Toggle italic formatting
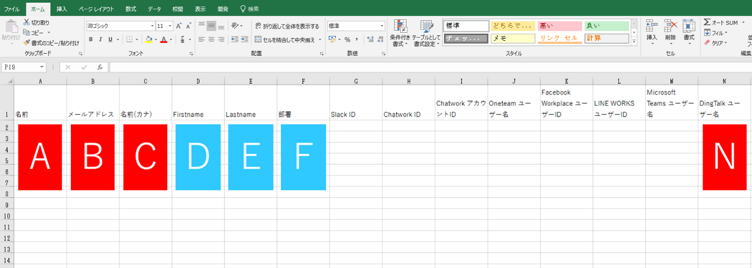Image resolution: width=752 pixels, height=268 pixels. click(x=100, y=39)
